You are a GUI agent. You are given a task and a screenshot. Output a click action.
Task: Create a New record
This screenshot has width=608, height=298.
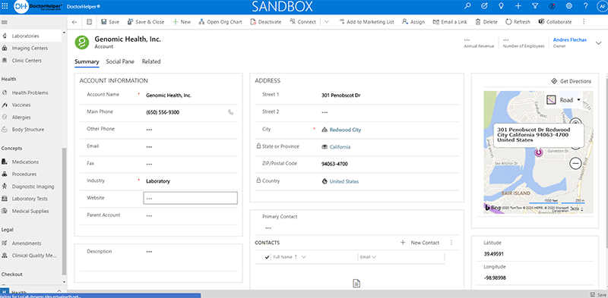(x=182, y=22)
